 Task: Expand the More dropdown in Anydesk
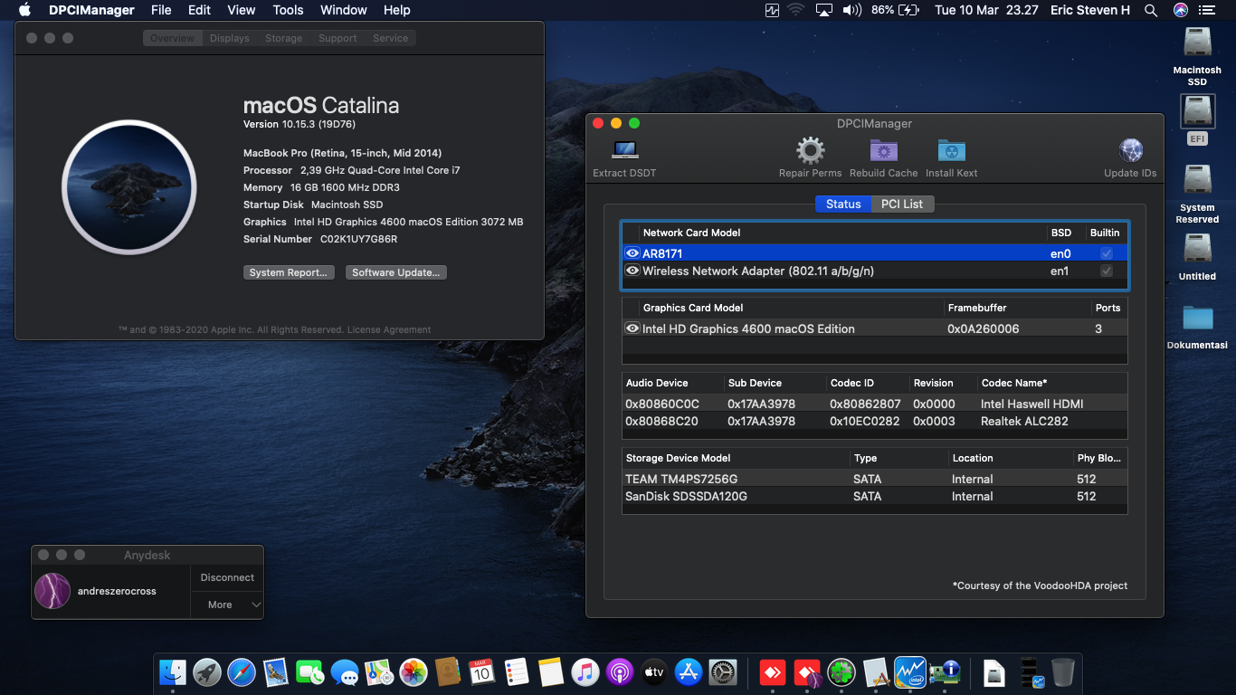pyautogui.click(x=226, y=605)
